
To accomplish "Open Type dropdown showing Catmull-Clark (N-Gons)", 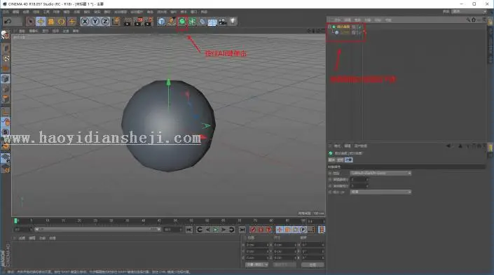I will coord(380,173).
